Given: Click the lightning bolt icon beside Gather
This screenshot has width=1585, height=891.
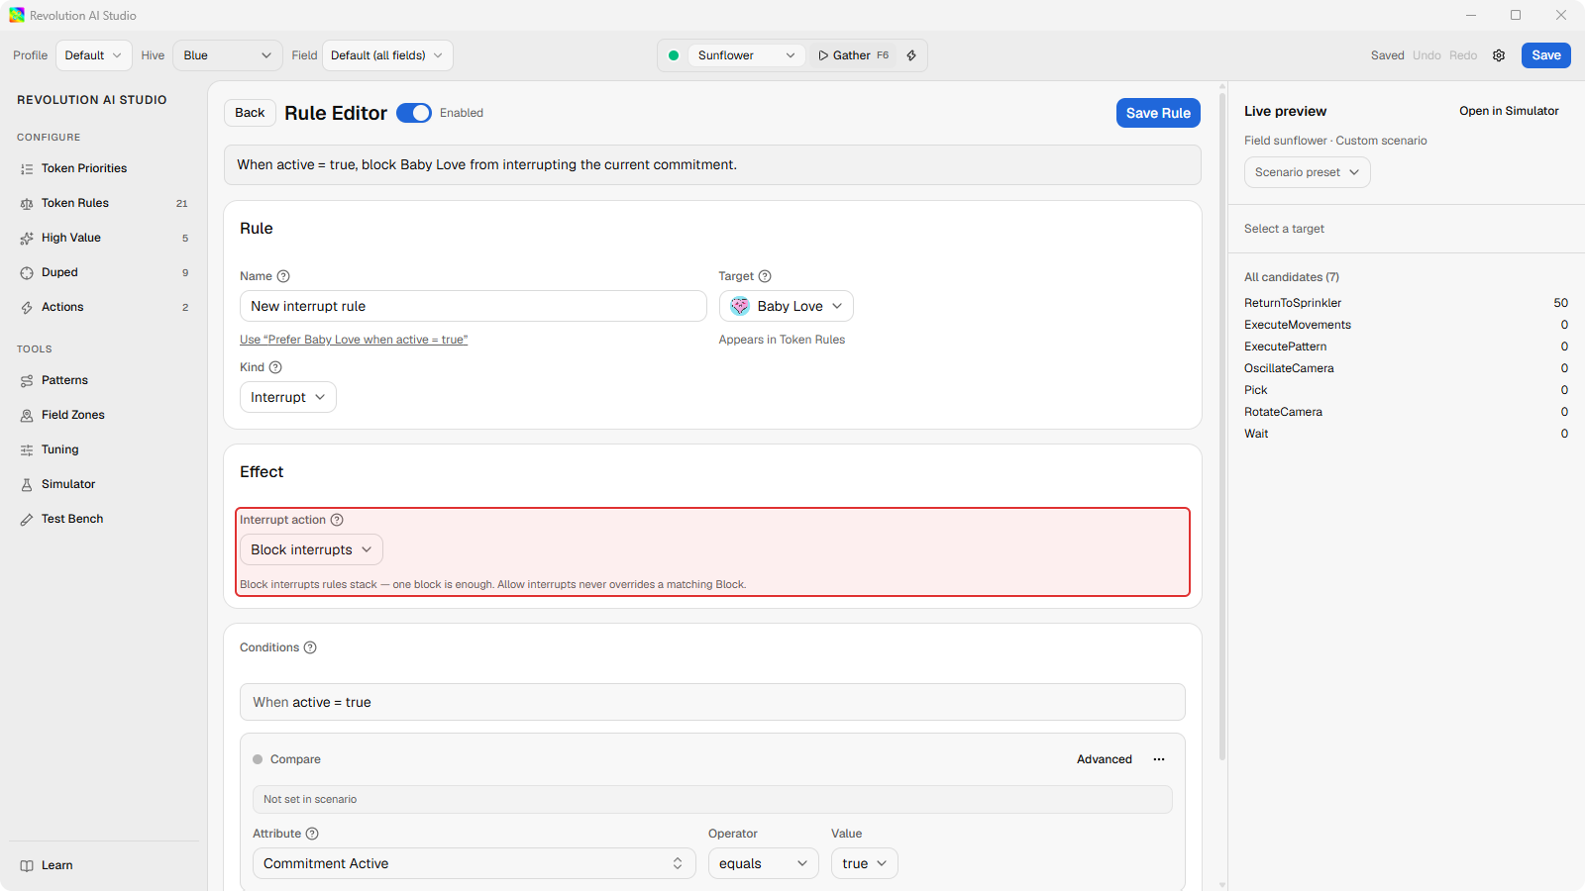Looking at the screenshot, I should [x=911, y=55].
